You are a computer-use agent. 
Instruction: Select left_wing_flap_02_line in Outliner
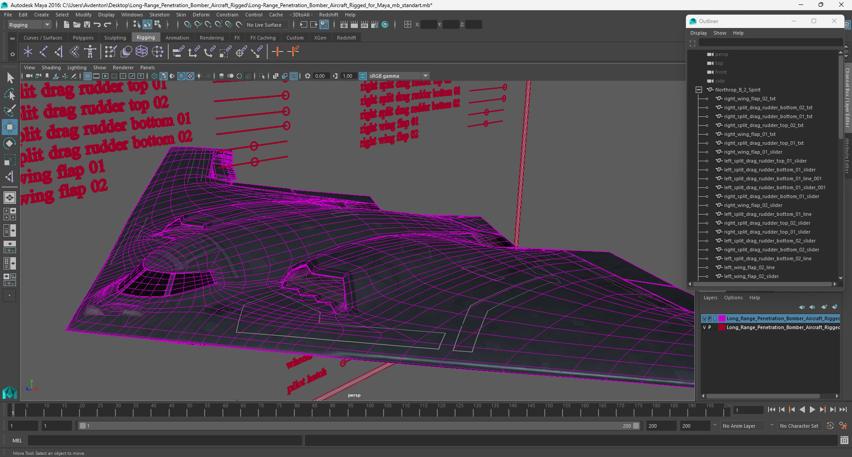(749, 267)
